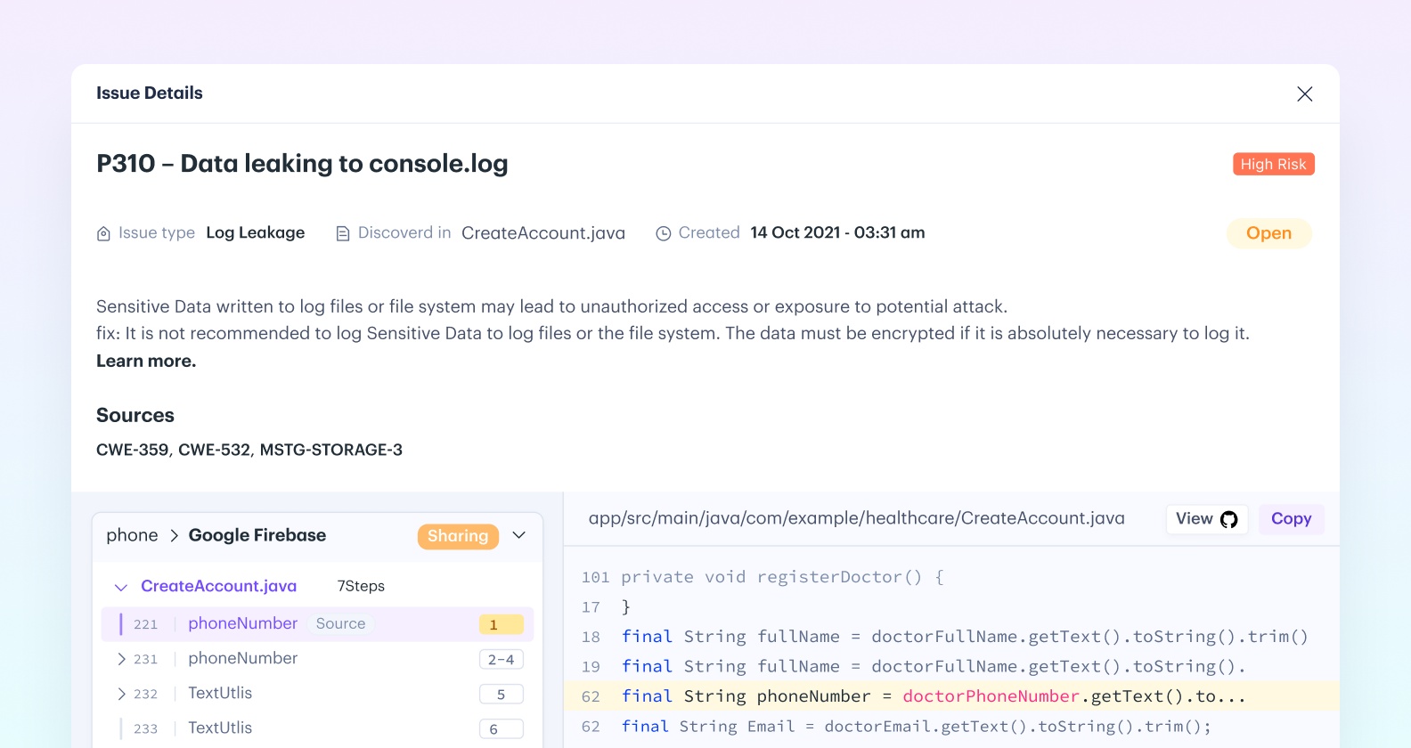Click the High Risk badge

click(x=1273, y=165)
